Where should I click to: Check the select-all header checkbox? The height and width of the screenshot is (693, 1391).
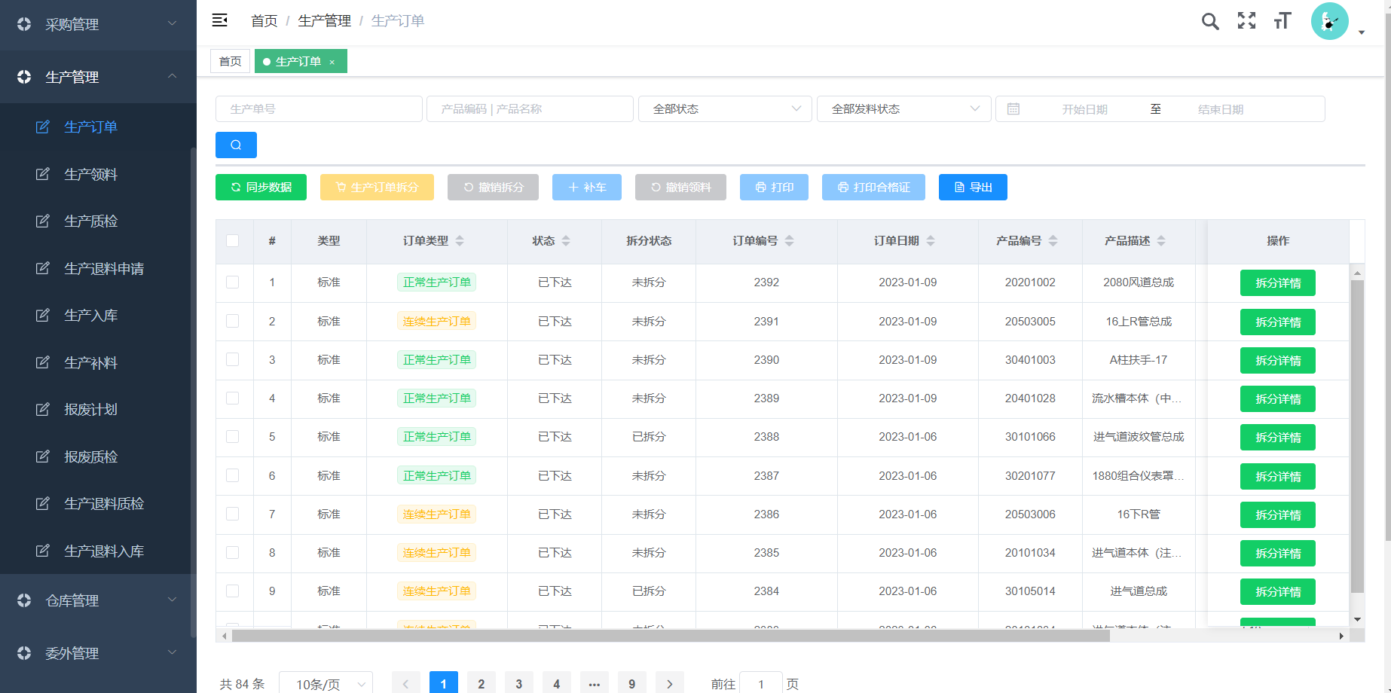coord(233,241)
